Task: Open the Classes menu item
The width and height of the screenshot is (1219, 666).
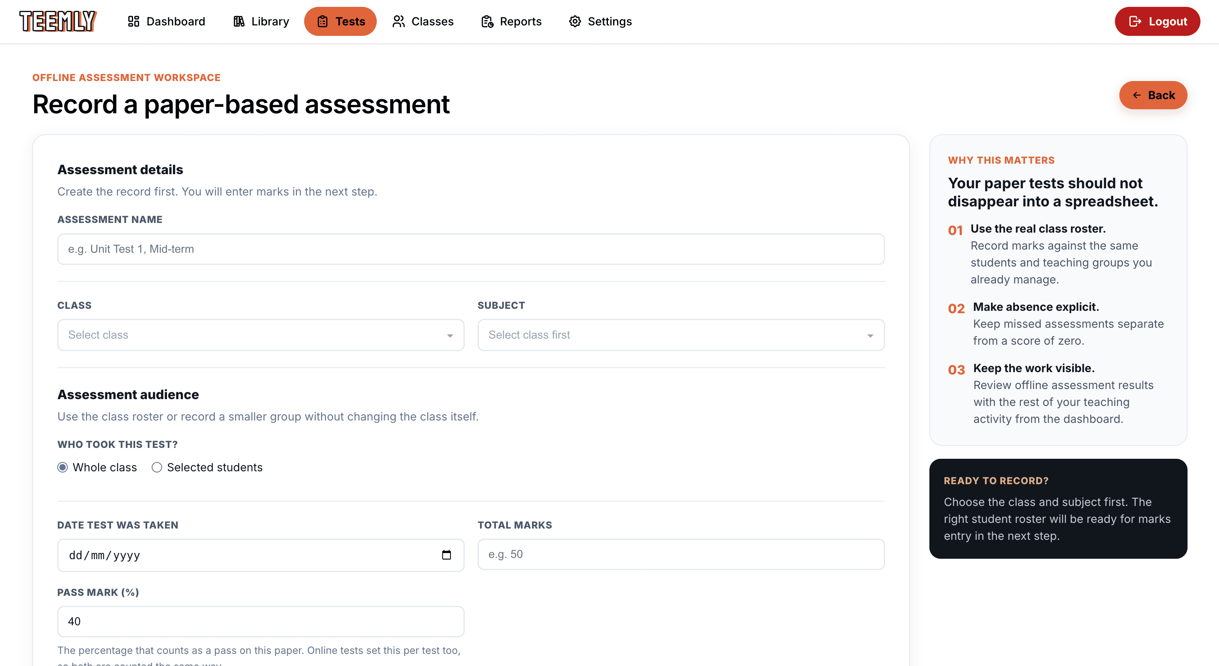Action: [x=423, y=21]
